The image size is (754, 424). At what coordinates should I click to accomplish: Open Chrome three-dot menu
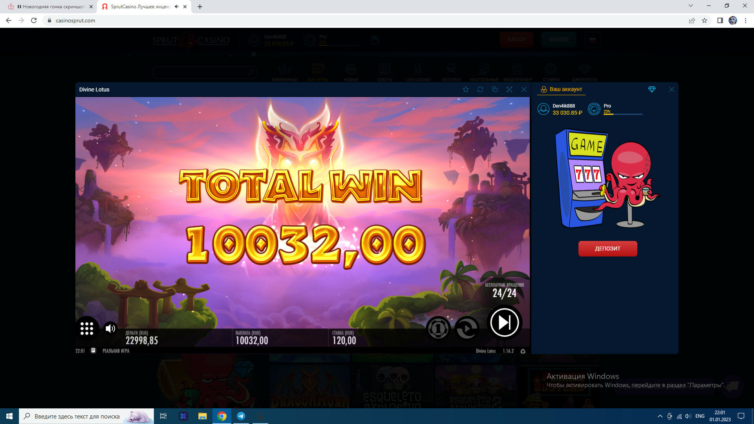[x=745, y=20]
